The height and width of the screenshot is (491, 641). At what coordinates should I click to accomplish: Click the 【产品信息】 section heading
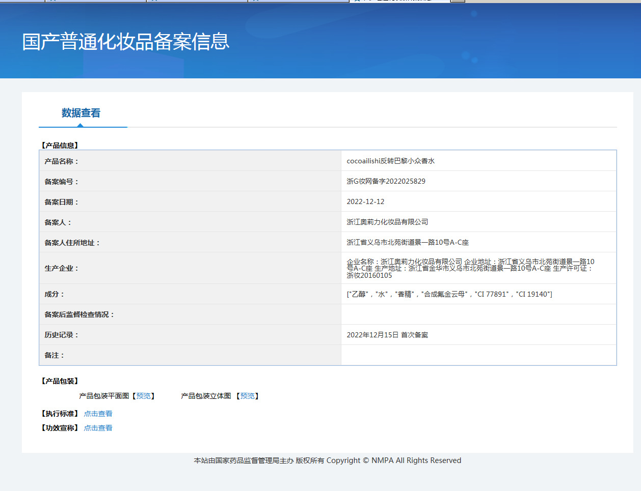point(60,146)
